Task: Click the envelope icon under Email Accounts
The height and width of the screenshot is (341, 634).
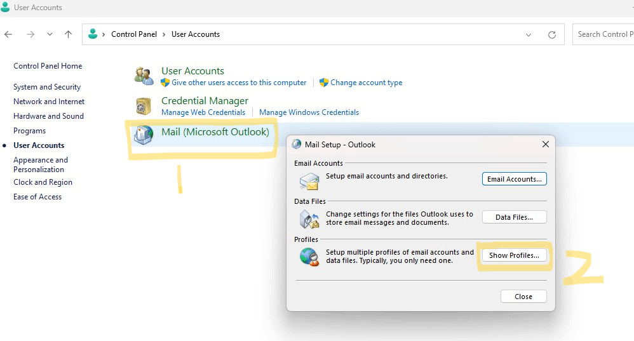Action: [309, 182]
